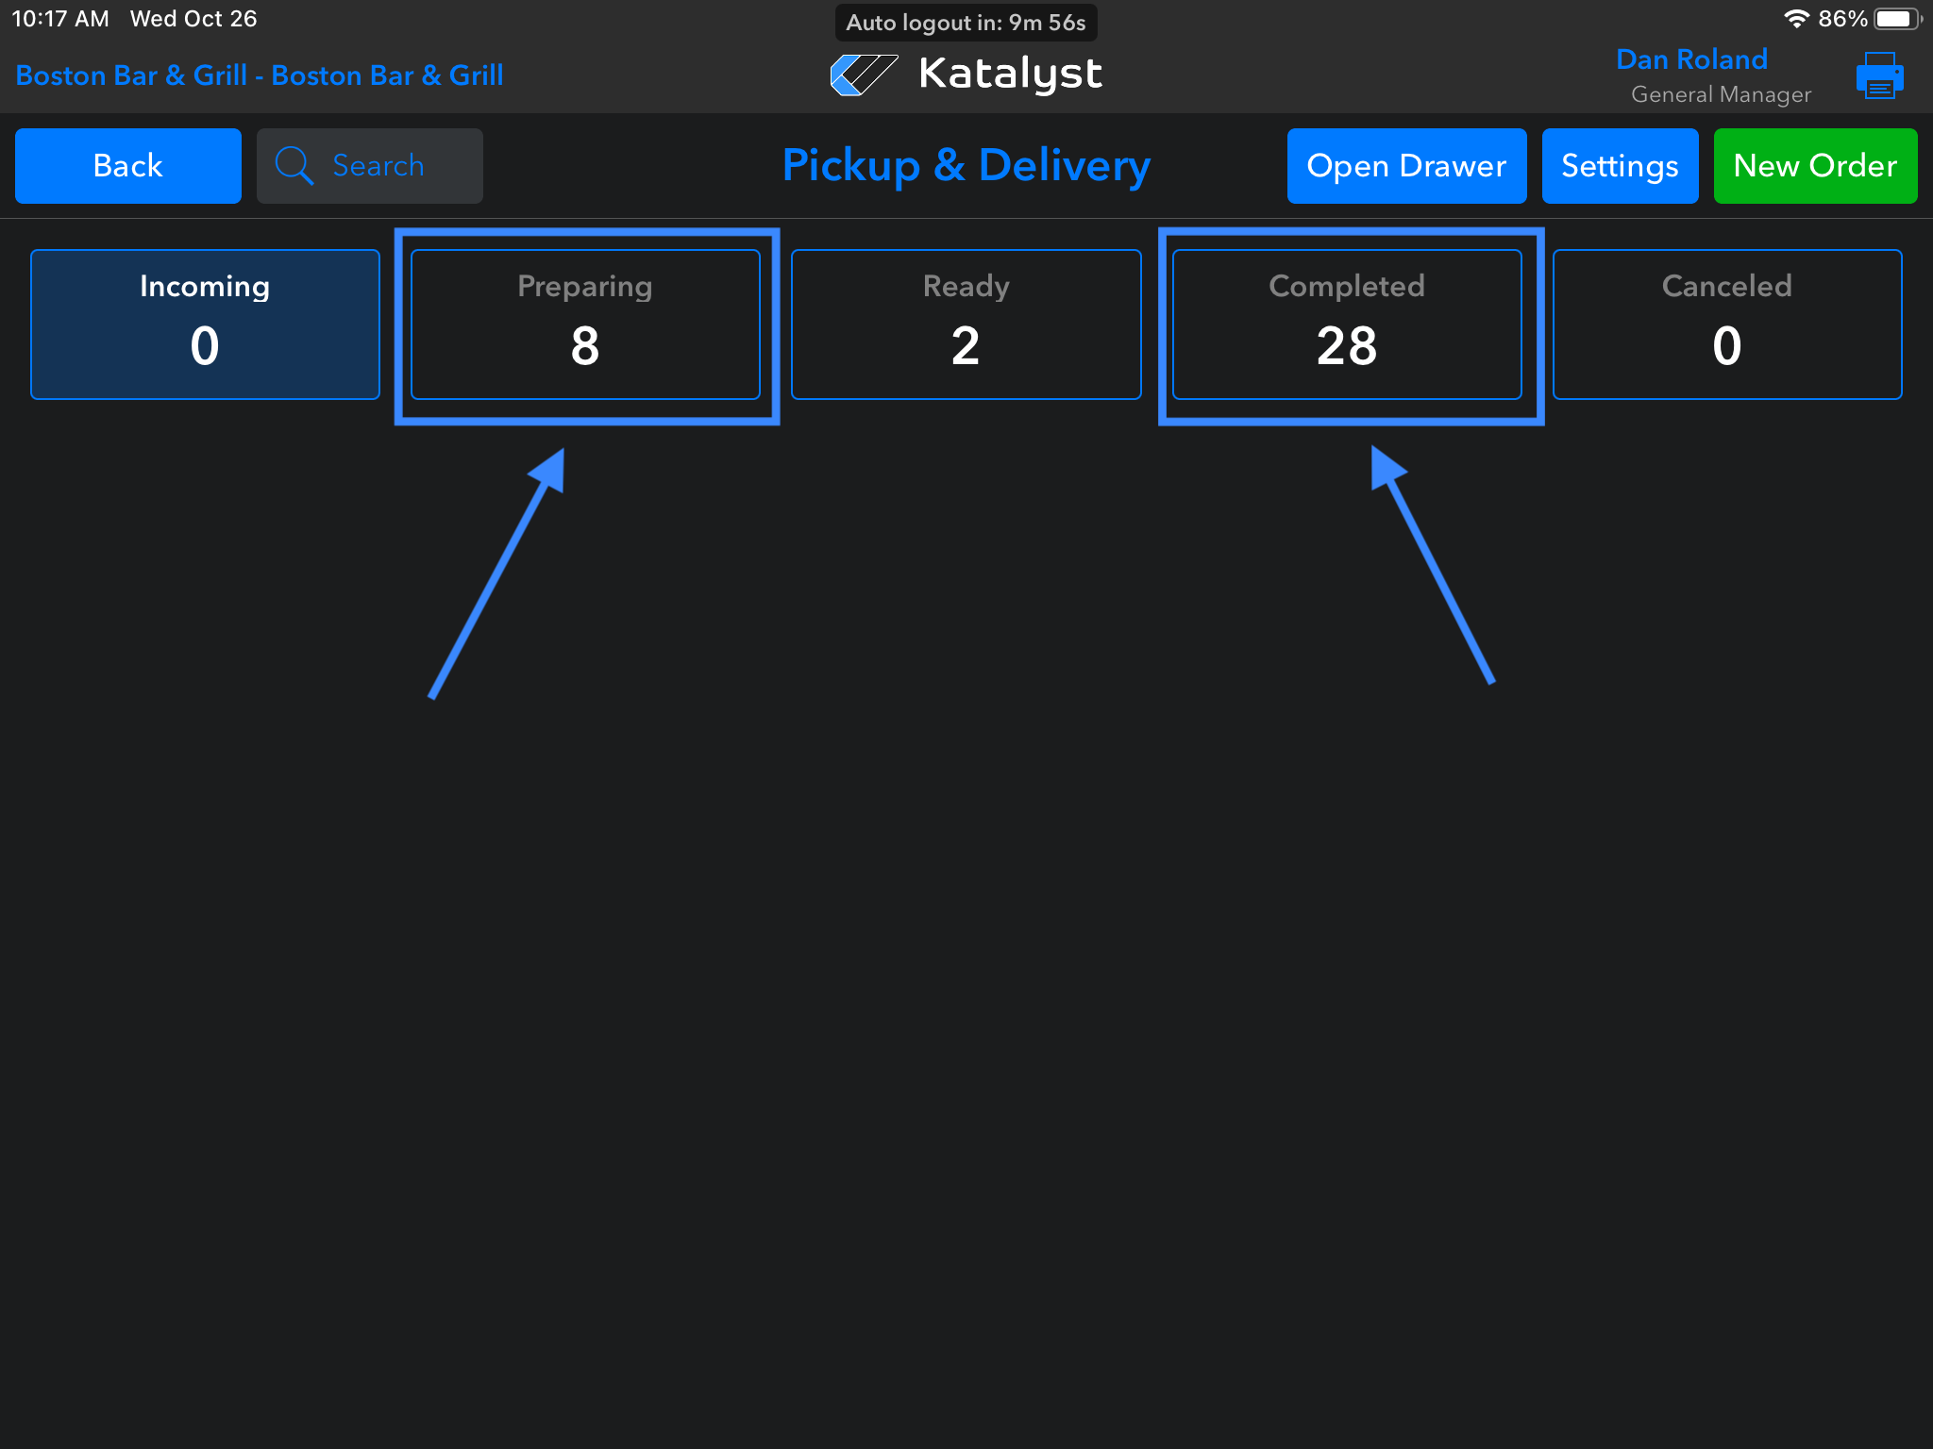Open the Settings button

click(x=1620, y=166)
